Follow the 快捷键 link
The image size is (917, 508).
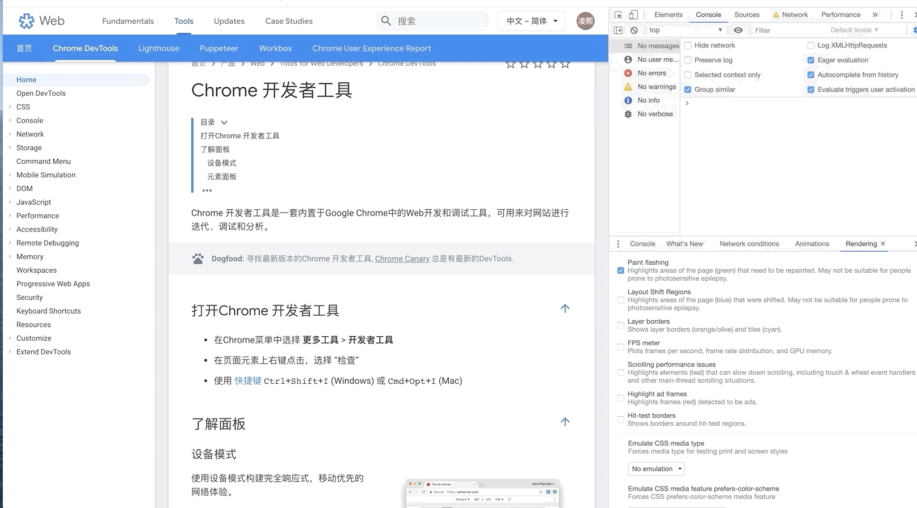[248, 380]
